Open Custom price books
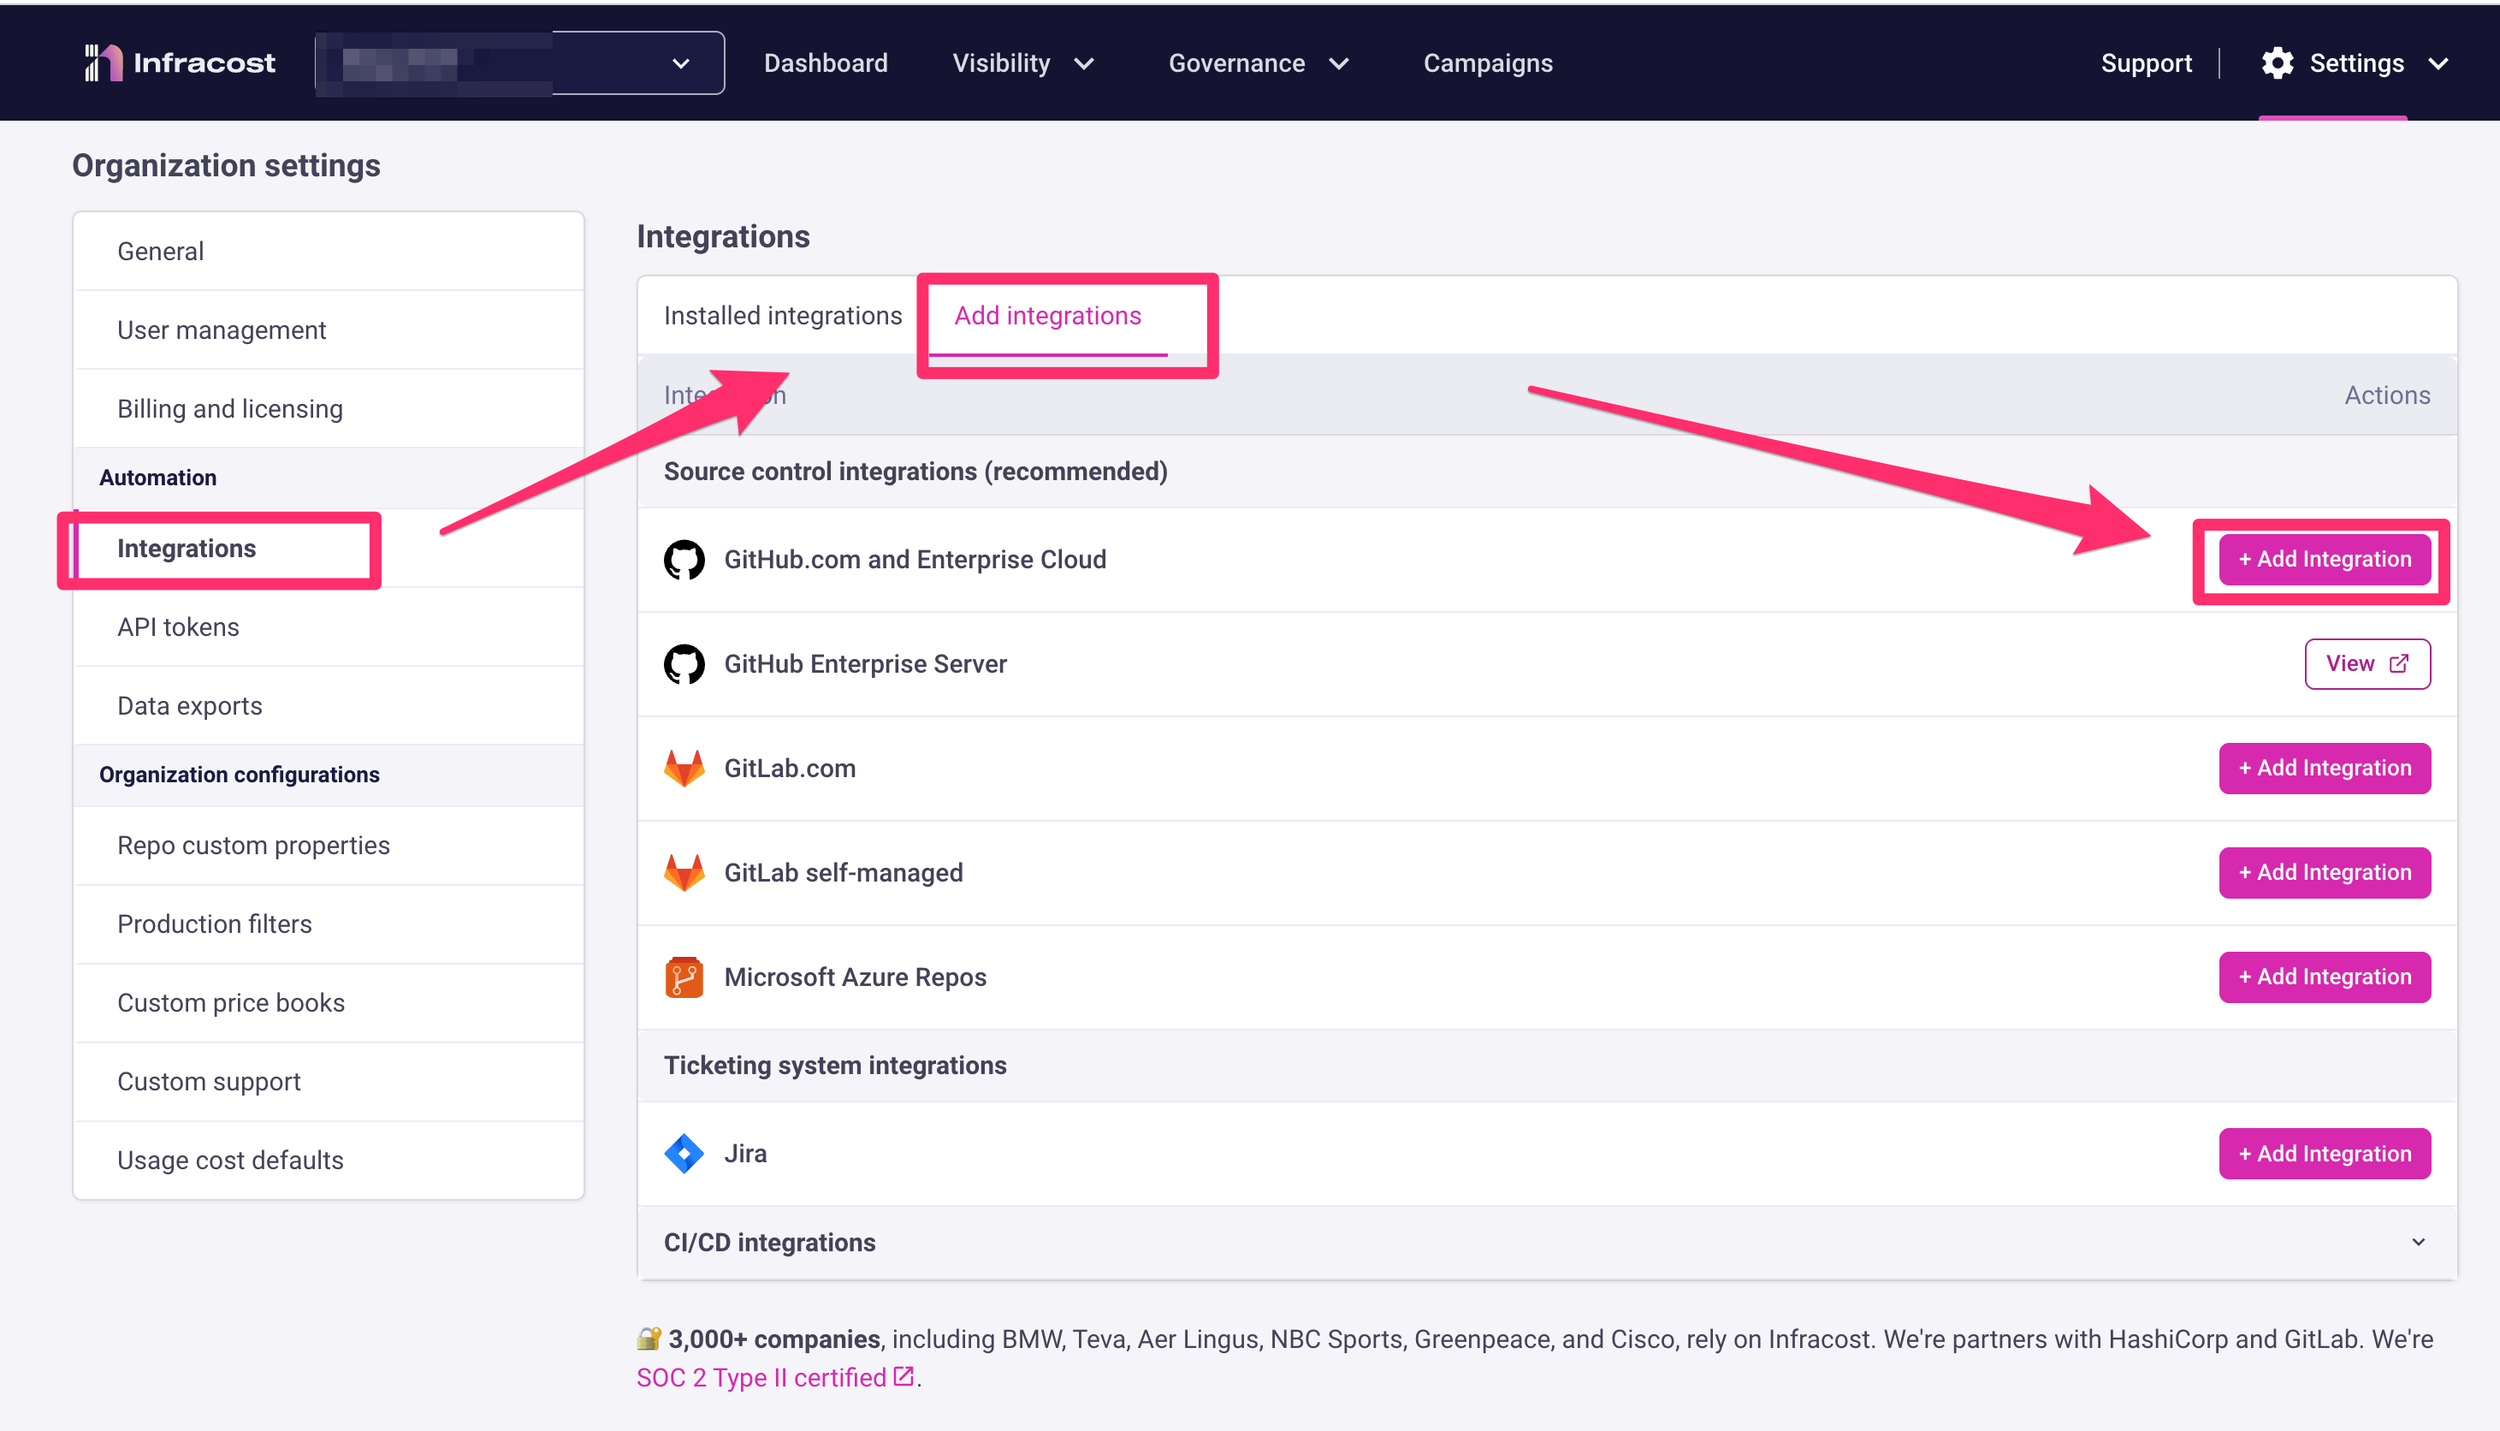The image size is (2500, 1431). coord(328,1002)
